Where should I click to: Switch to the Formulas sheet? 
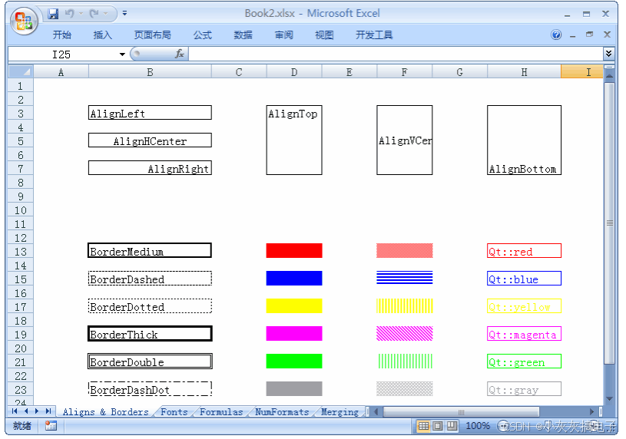click(221, 412)
